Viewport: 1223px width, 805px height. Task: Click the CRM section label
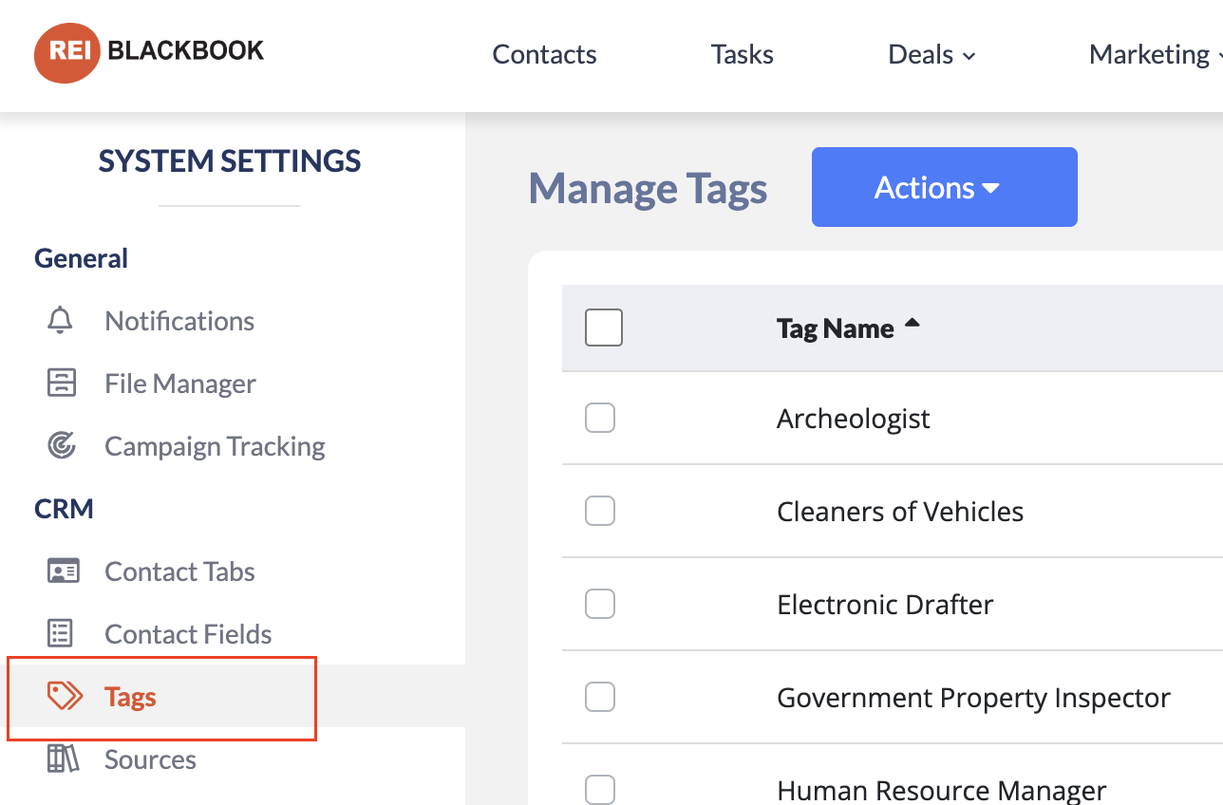(x=64, y=509)
